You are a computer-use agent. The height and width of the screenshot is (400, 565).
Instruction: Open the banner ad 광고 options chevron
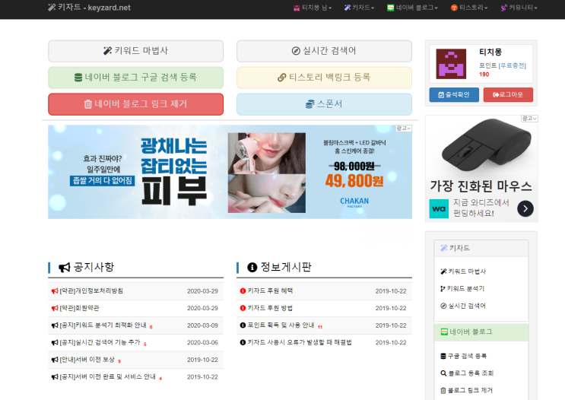point(404,129)
